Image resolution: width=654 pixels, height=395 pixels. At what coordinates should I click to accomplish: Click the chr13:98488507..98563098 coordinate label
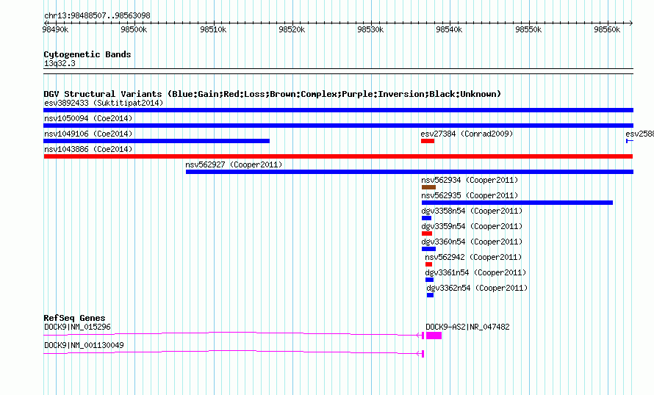97,16
